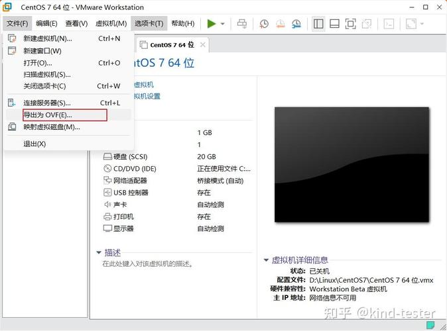Click the black VM screen thumbnail
The height and width of the screenshot is (331, 447).
click(351, 164)
